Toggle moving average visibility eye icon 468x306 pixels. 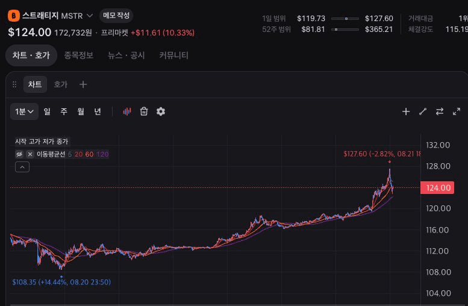[19, 154]
